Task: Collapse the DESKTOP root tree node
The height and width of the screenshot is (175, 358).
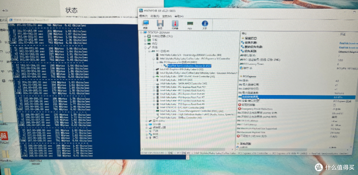Action: tap(141, 32)
